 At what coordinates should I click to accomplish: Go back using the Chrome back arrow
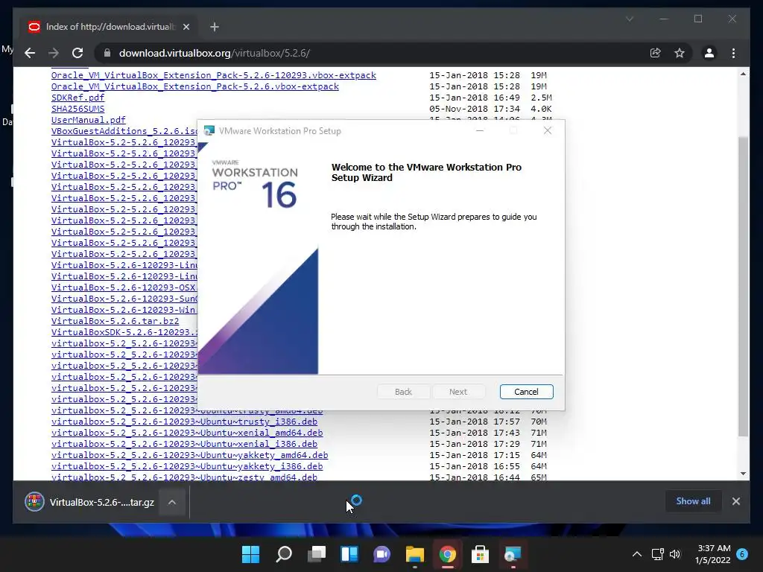[x=30, y=53]
